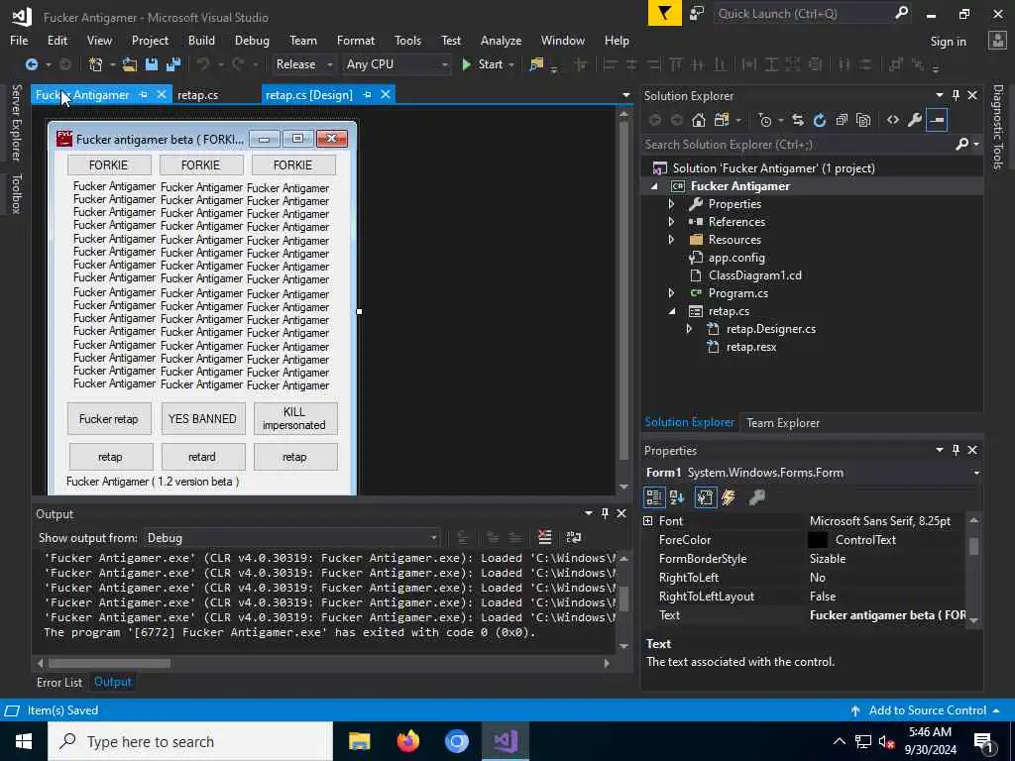Click the account avatar icon beside Sign in
1015x761 pixels.
pyautogui.click(x=997, y=41)
